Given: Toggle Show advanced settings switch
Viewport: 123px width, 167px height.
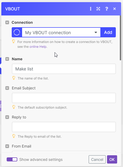Looking at the screenshot, I should point(12,160).
